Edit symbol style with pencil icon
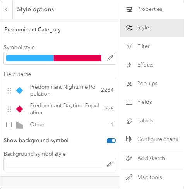Screen dimensions: 184x189 tap(110, 58)
